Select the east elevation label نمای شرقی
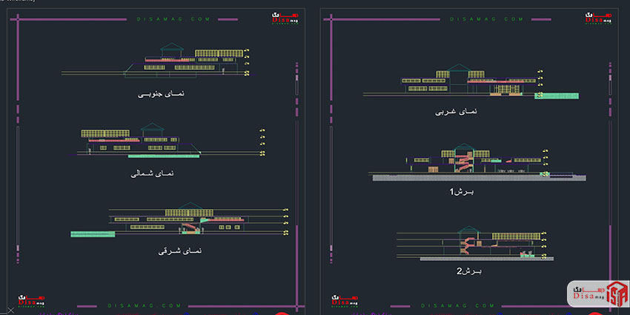 180,251
